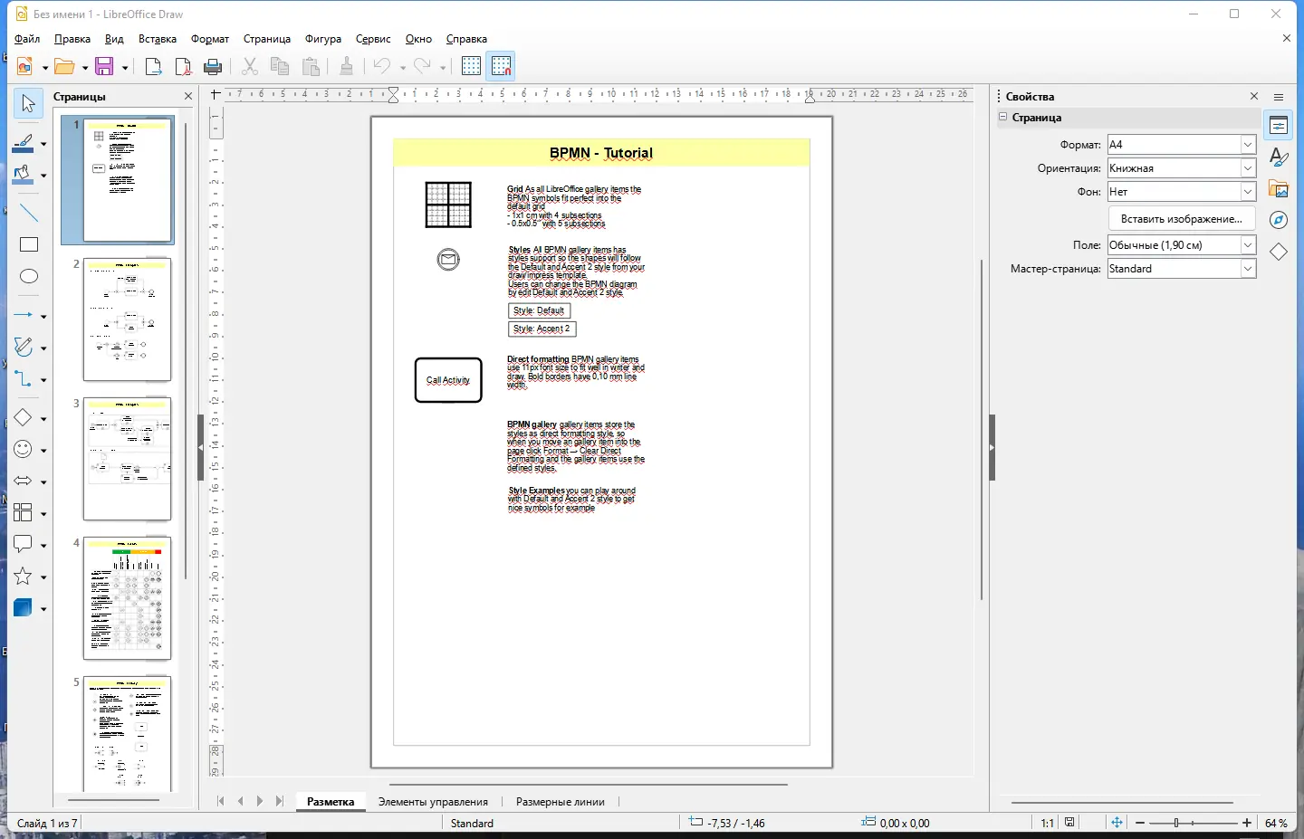
Task: Click the zoom out minus button
Action: 1140,823
